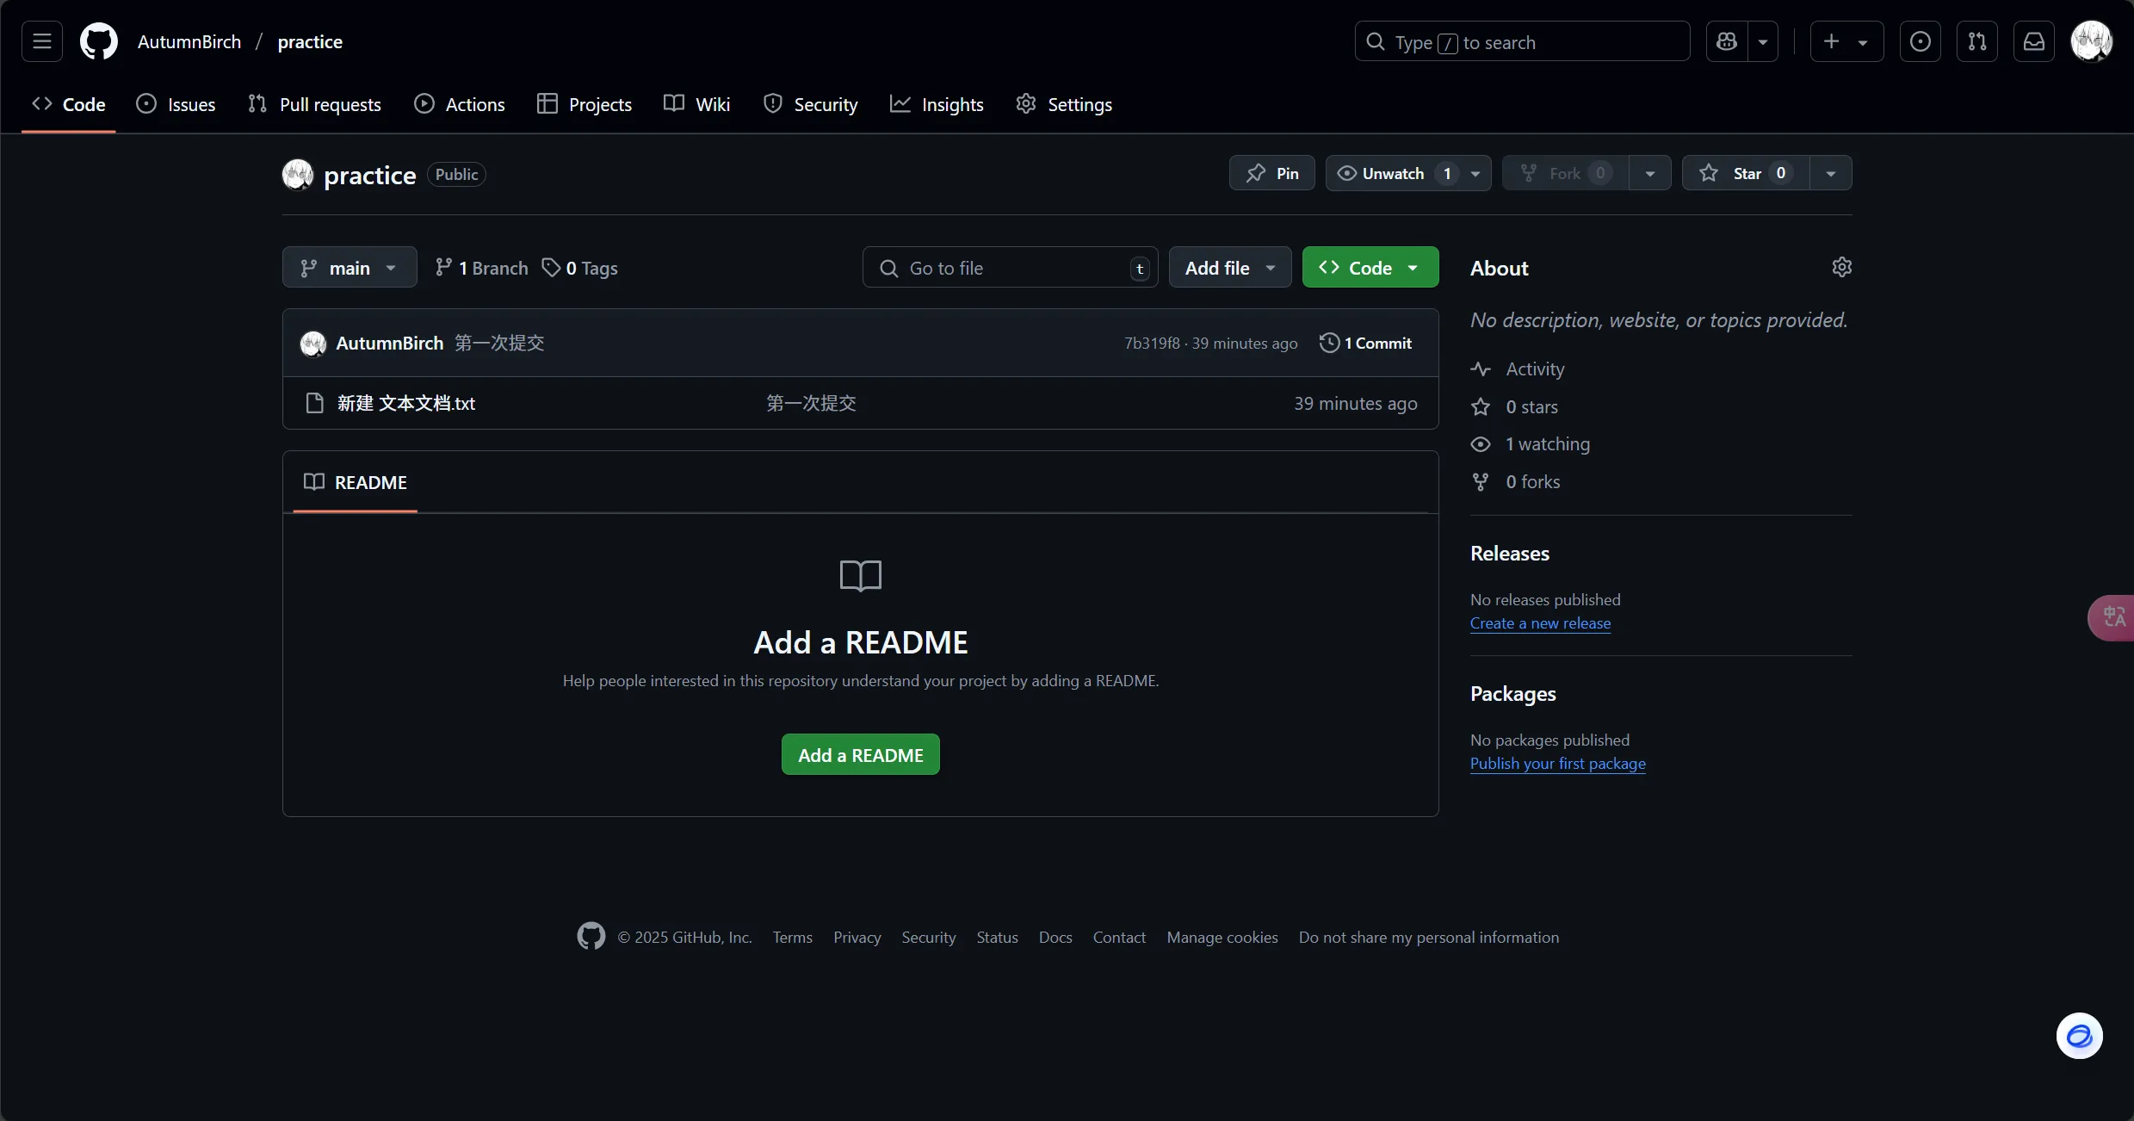Image resolution: width=2134 pixels, height=1121 pixels.
Task: Click Publish your first package
Action: tap(1557, 763)
